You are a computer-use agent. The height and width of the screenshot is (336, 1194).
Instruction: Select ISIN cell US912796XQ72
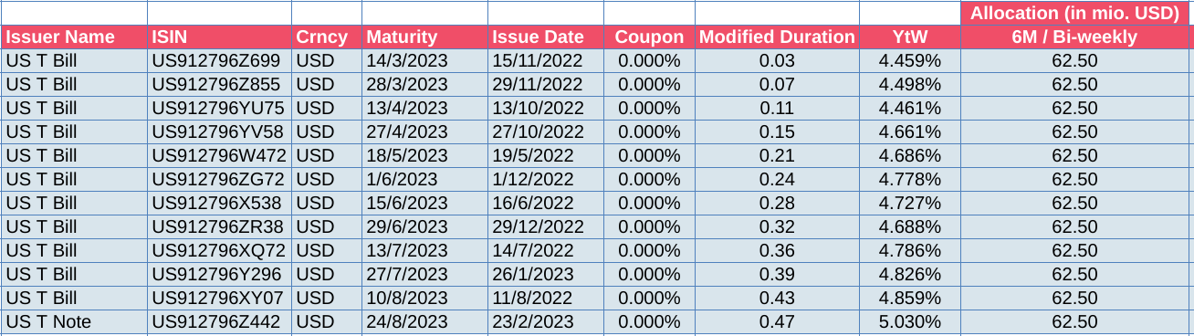[x=219, y=251]
